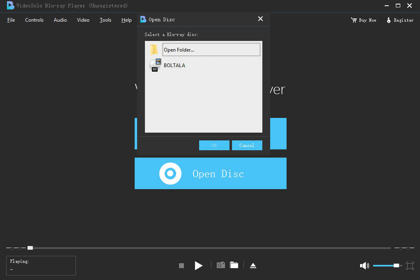
Task: Click the large Open Disc button
Action: [211, 174]
